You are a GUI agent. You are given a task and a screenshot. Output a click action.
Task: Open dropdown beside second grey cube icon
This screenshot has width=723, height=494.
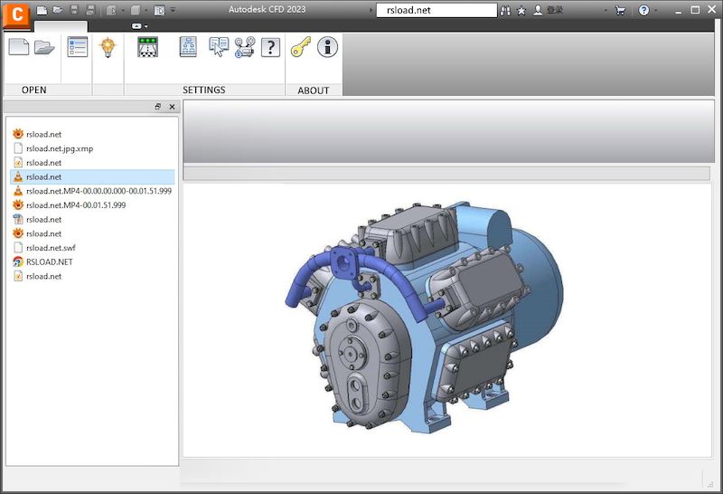[146, 10]
